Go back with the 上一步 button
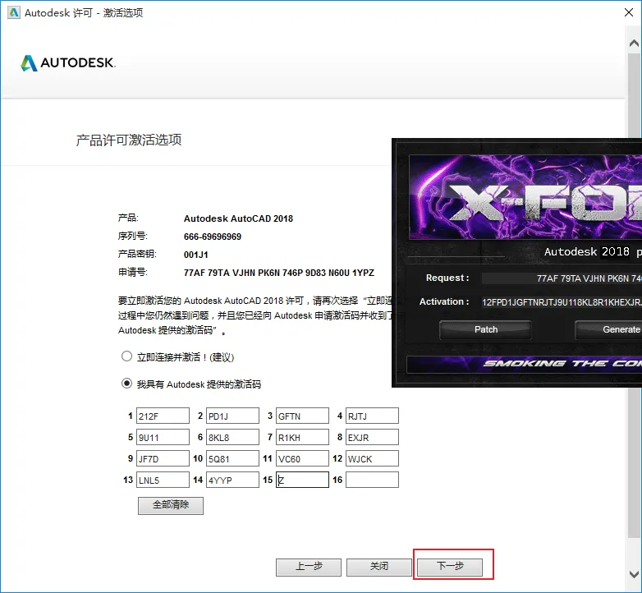The height and width of the screenshot is (593, 642). tap(309, 568)
